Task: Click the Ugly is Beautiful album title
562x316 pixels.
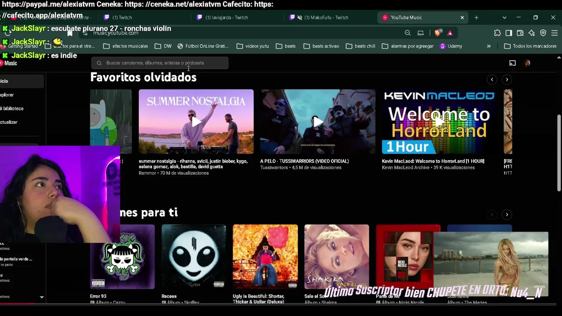Action: [259, 298]
